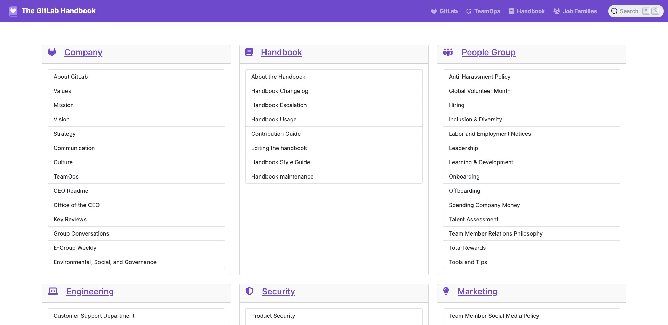This screenshot has height=325, width=668.
Task: Select the tanuki icon beside Company heading
Action: (52, 52)
